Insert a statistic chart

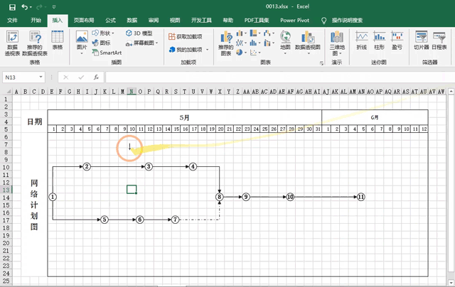tap(255, 43)
